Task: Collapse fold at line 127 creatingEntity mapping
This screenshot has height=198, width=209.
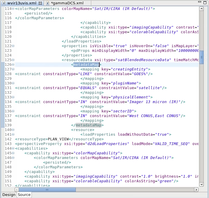Action: tap(13, 69)
